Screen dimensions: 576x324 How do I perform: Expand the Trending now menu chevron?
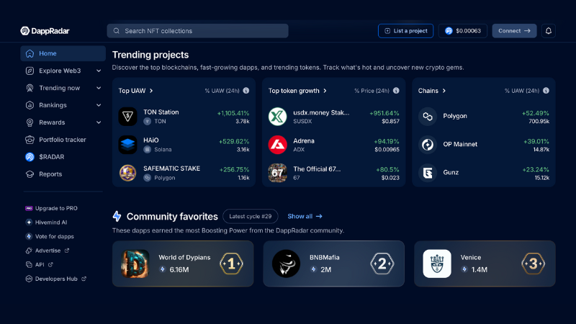[99, 88]
